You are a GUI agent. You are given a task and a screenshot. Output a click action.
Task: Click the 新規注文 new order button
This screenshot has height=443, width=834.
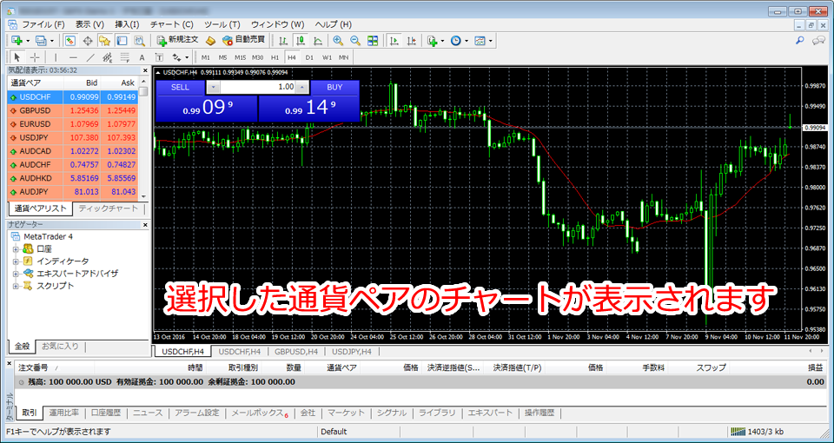tap(177, 41)
